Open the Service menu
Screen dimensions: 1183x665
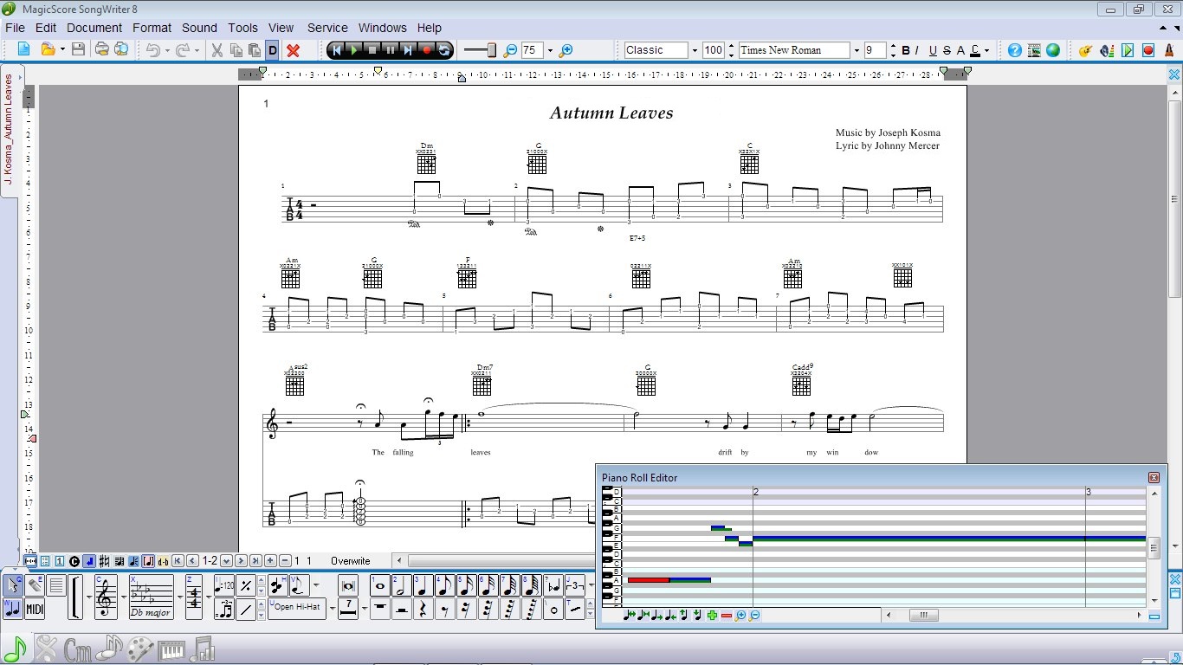coord(327,28)
